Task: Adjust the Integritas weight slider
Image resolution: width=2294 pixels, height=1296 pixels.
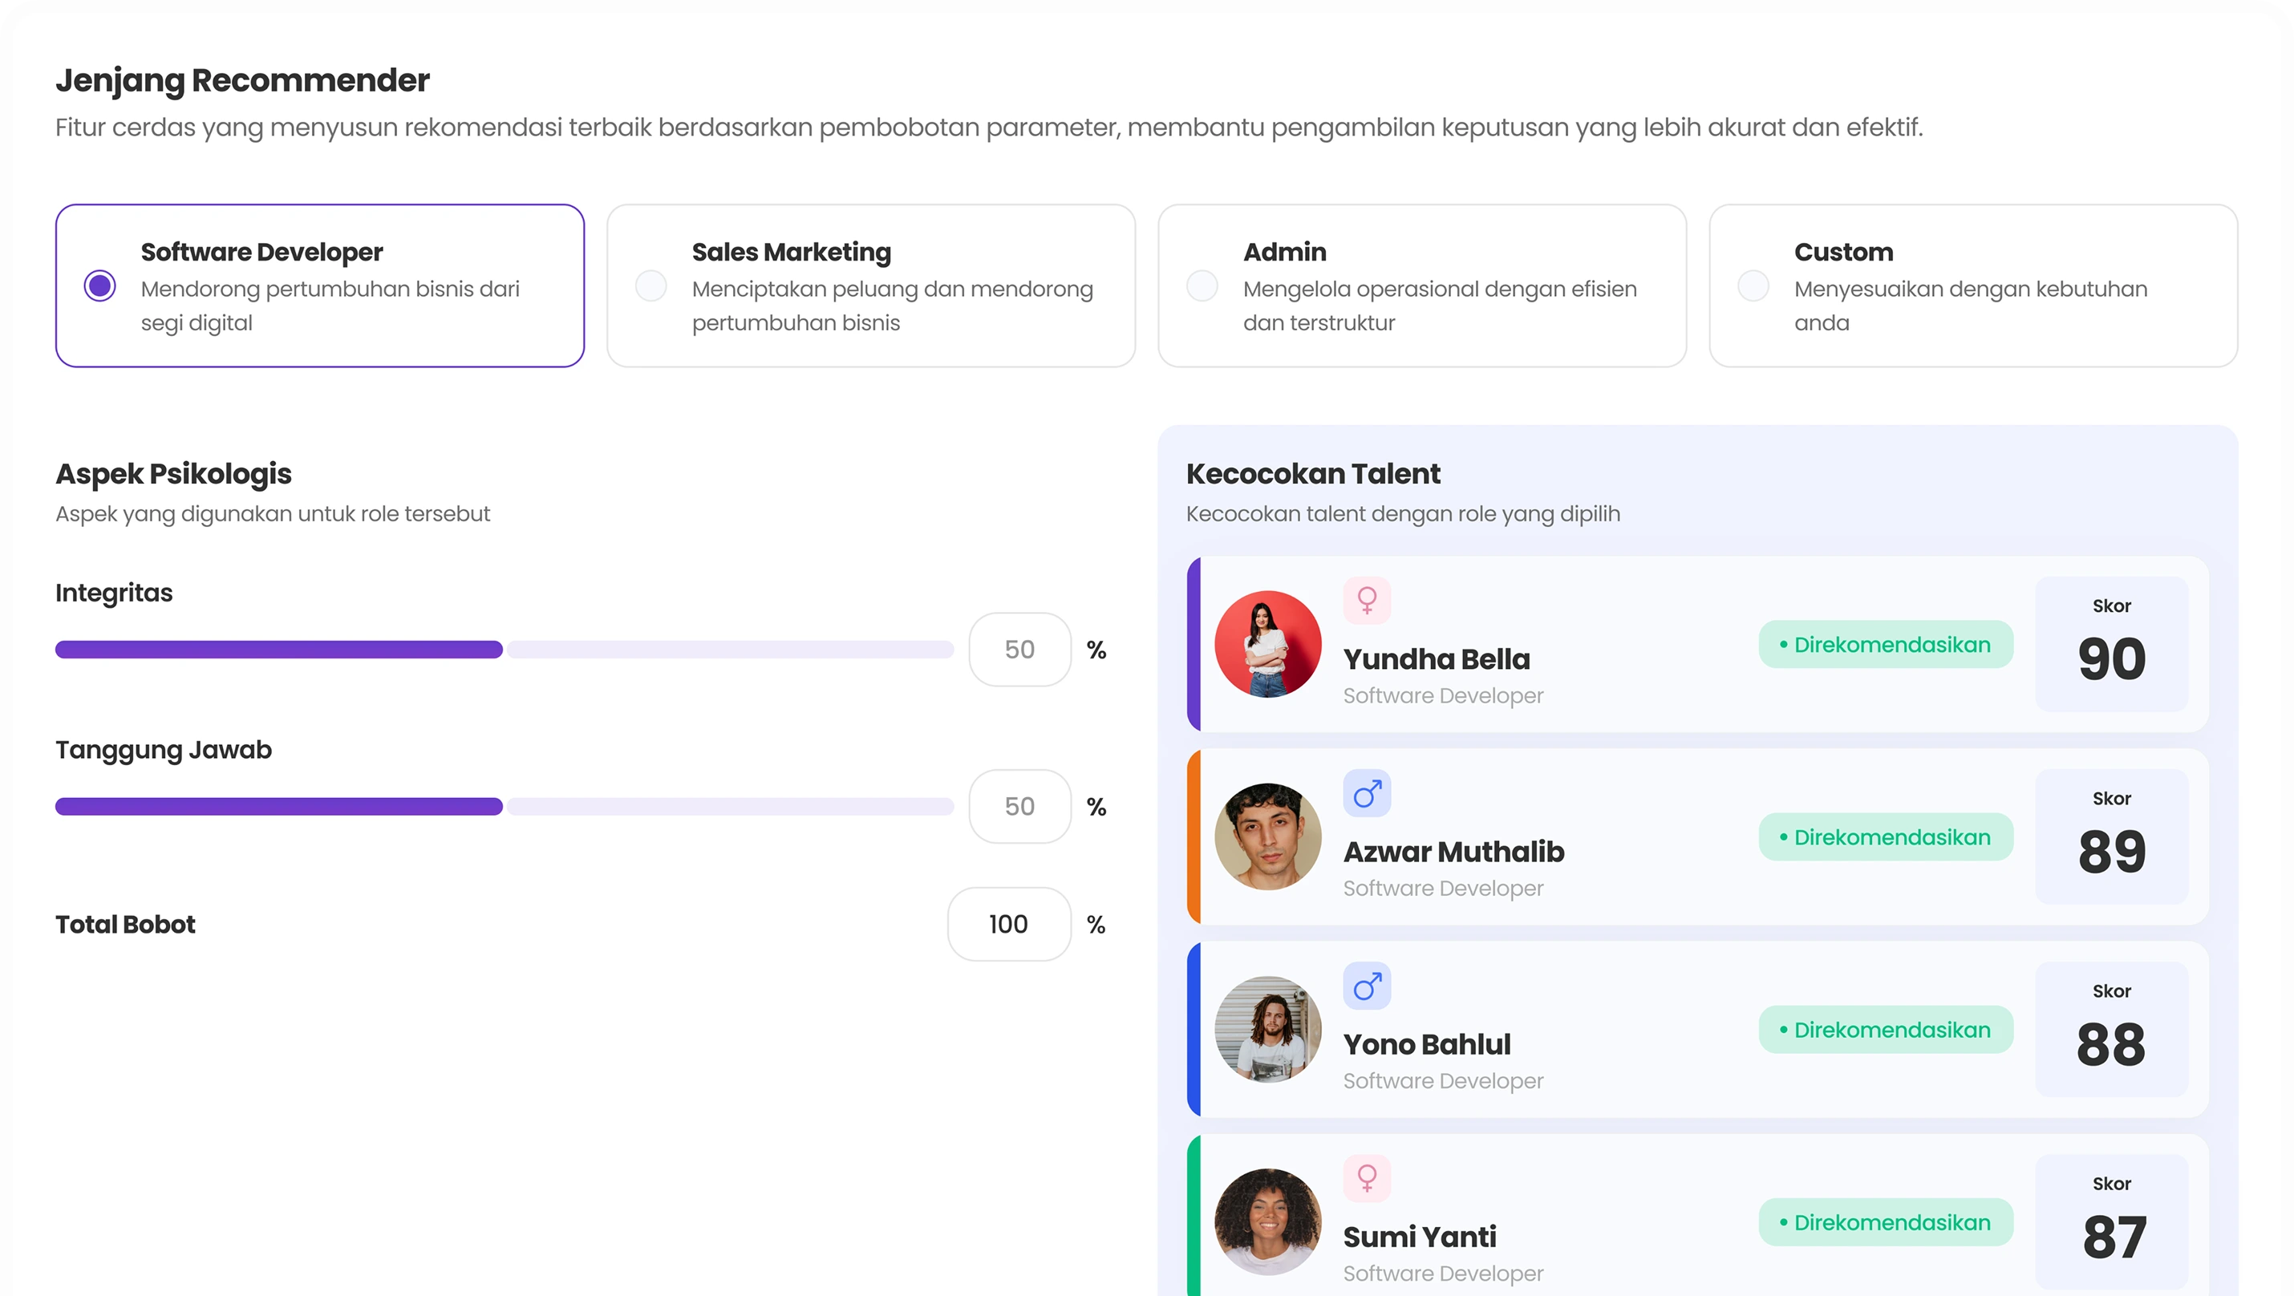Action: 503,650
